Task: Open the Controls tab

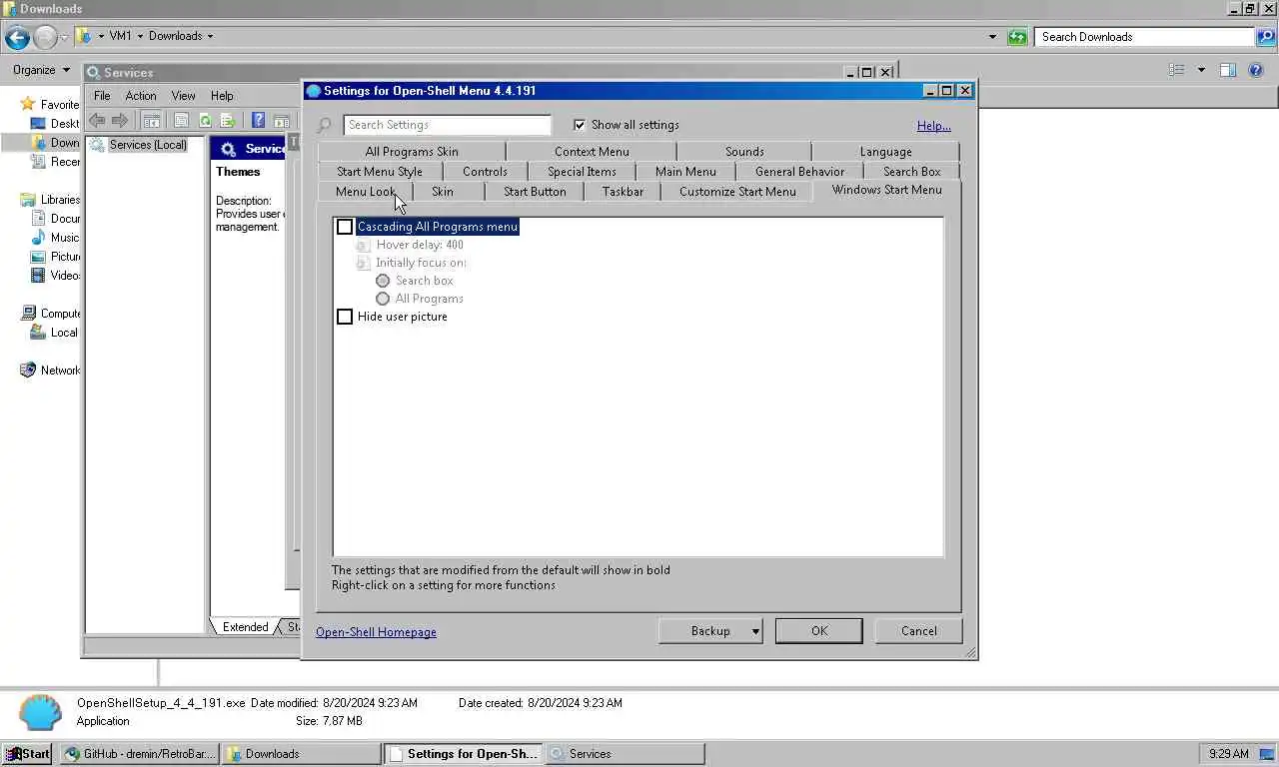Action: click(485, 172)
